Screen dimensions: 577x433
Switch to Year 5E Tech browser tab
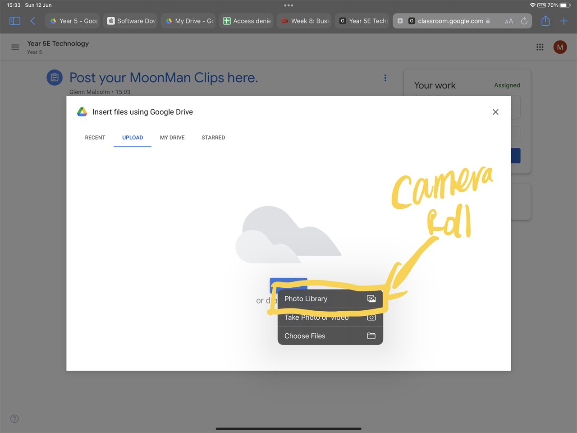pos(362,21)
